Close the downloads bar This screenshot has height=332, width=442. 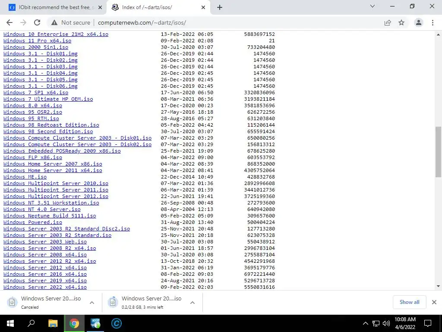[434, 302]
